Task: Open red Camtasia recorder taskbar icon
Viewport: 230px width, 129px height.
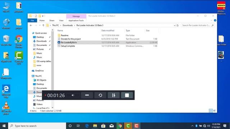Action: tap(137, 126)
